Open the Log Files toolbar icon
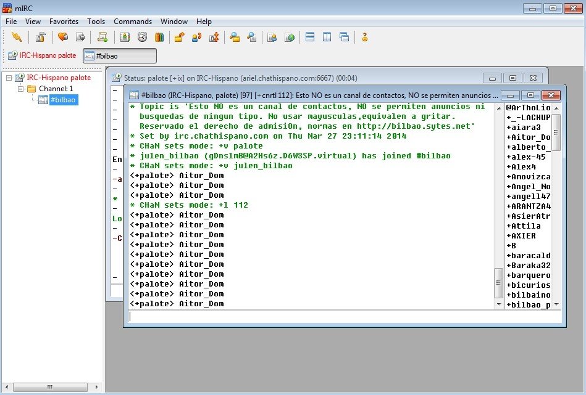 pyautogui.click(x=252, y=37)
